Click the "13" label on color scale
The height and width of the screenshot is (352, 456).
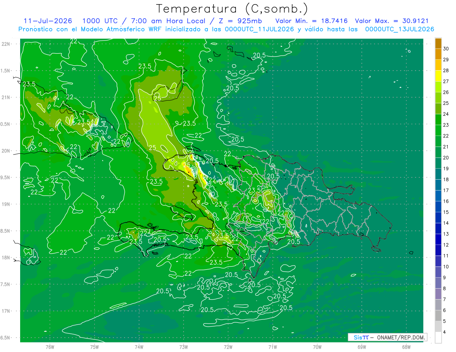click(x=446, y=234)
